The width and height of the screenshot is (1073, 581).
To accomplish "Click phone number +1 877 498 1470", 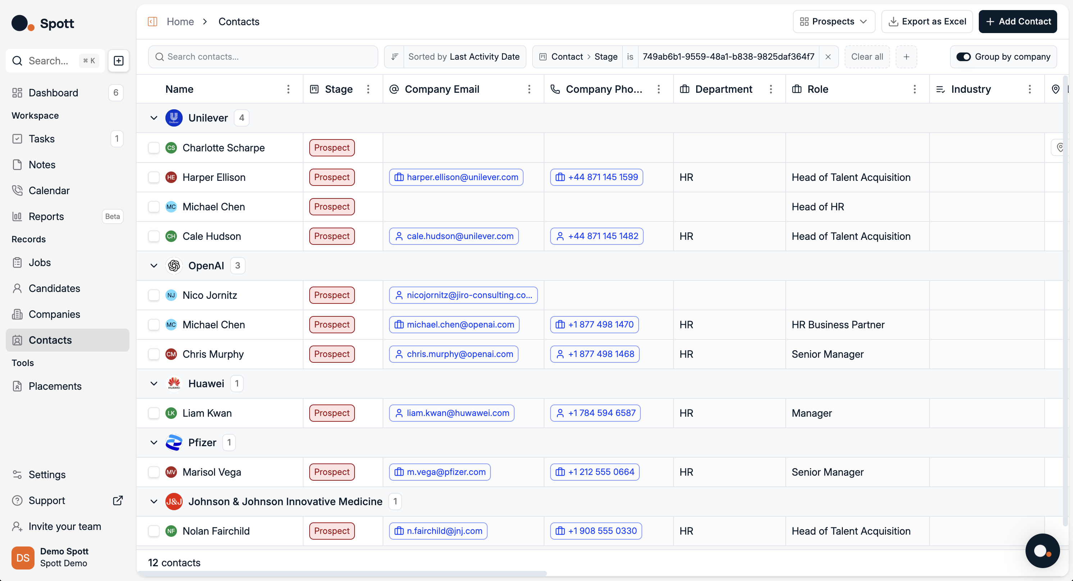I will pyautogui.click(x=594, y=325).
